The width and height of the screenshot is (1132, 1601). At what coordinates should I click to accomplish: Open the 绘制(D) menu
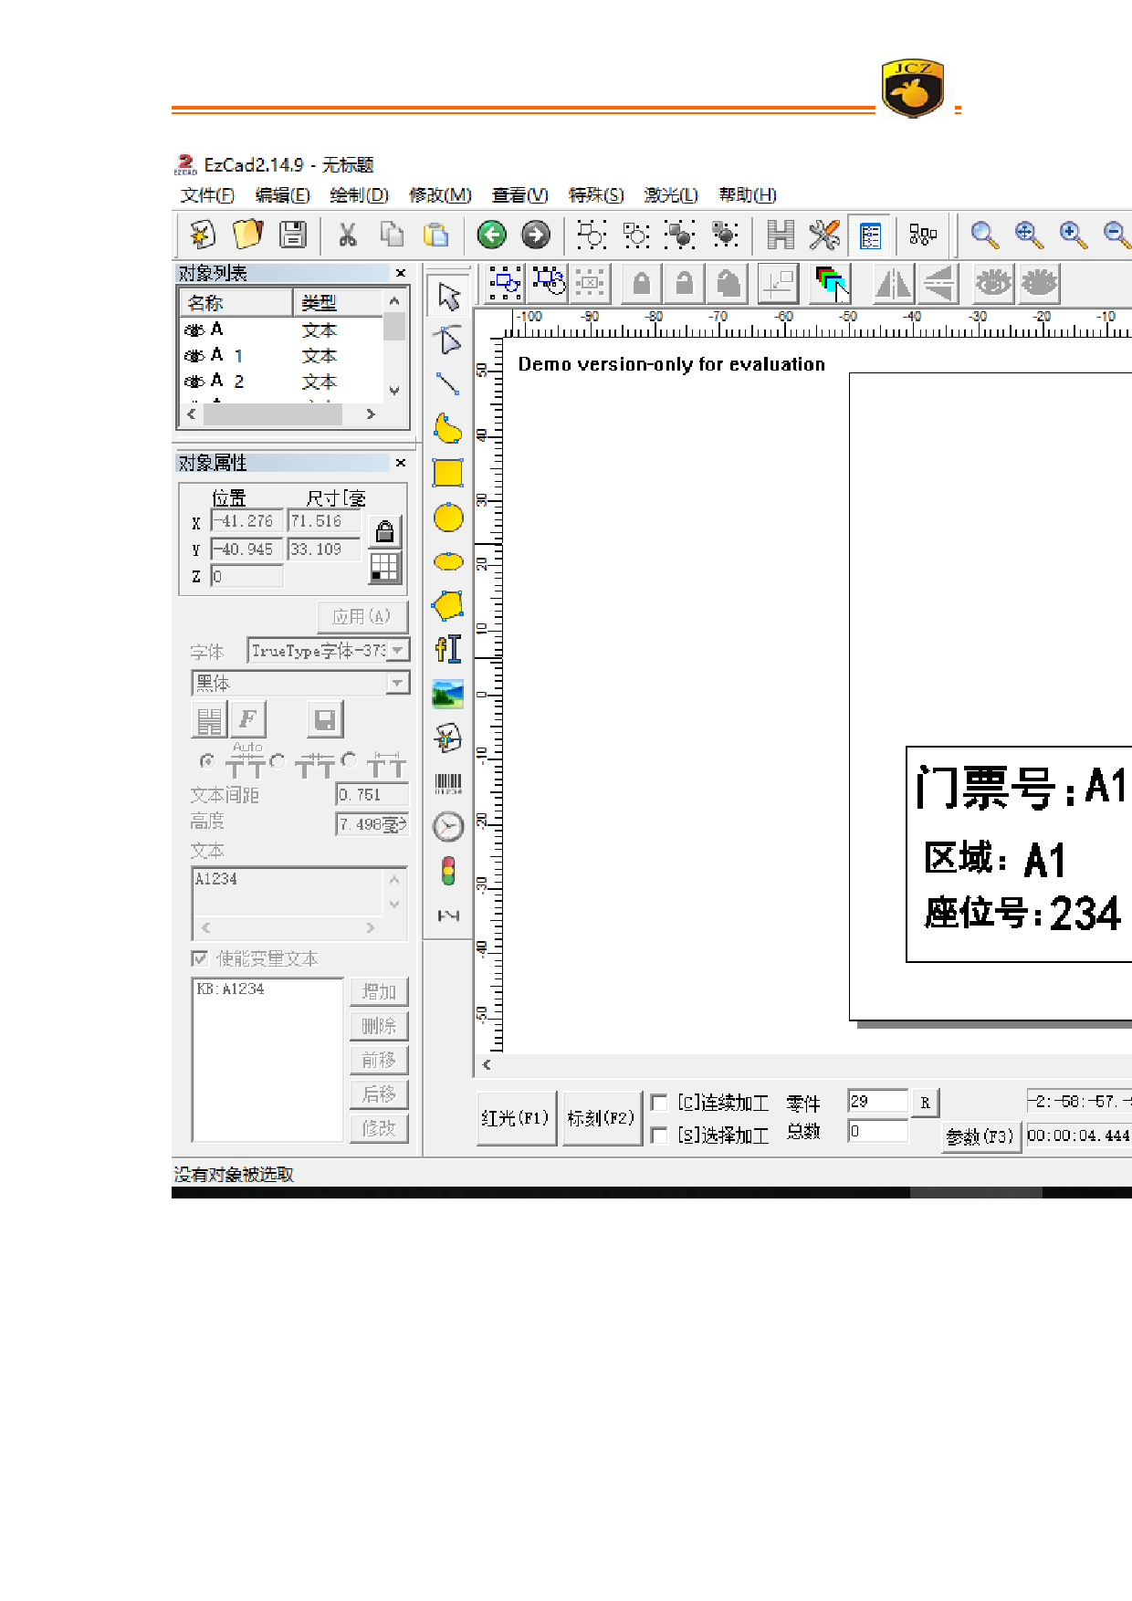pos(359,194)
